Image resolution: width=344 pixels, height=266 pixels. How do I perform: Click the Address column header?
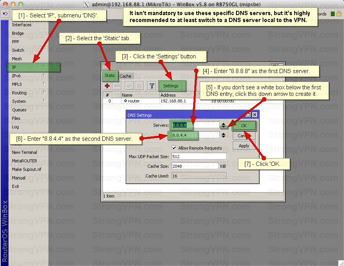coord(179,95)
